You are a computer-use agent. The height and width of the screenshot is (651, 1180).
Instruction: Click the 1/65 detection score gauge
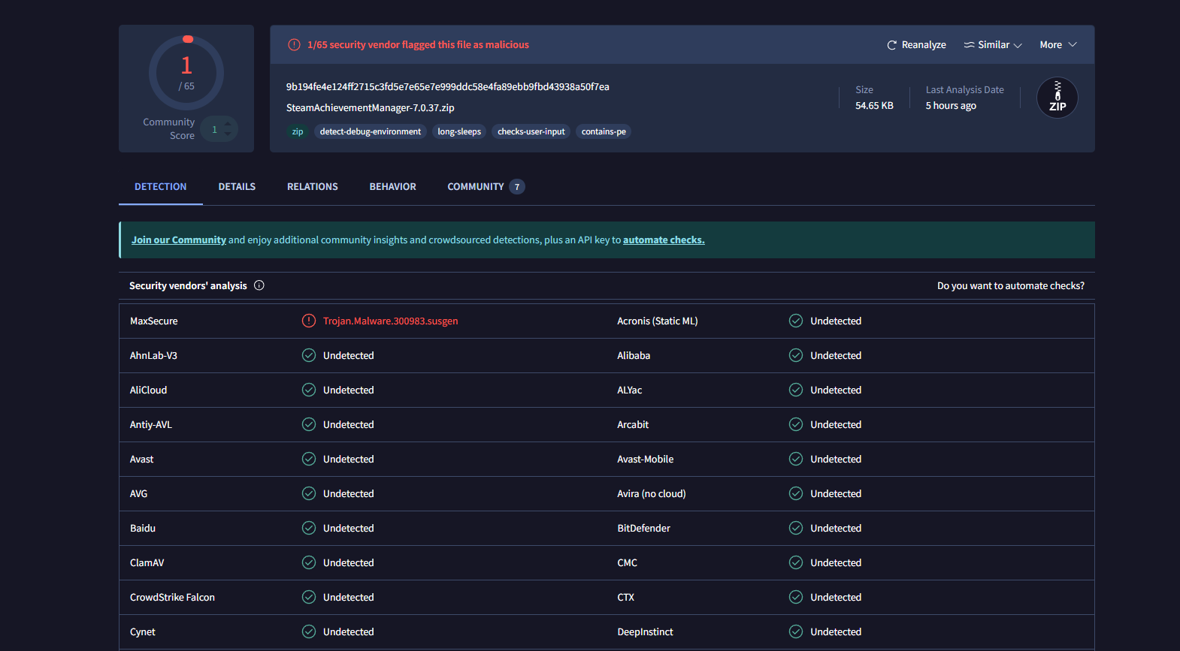coord(186,73)
